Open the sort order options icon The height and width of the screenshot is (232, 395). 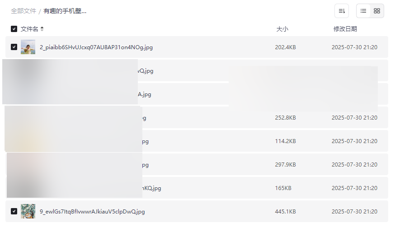(x=342, y=11)
